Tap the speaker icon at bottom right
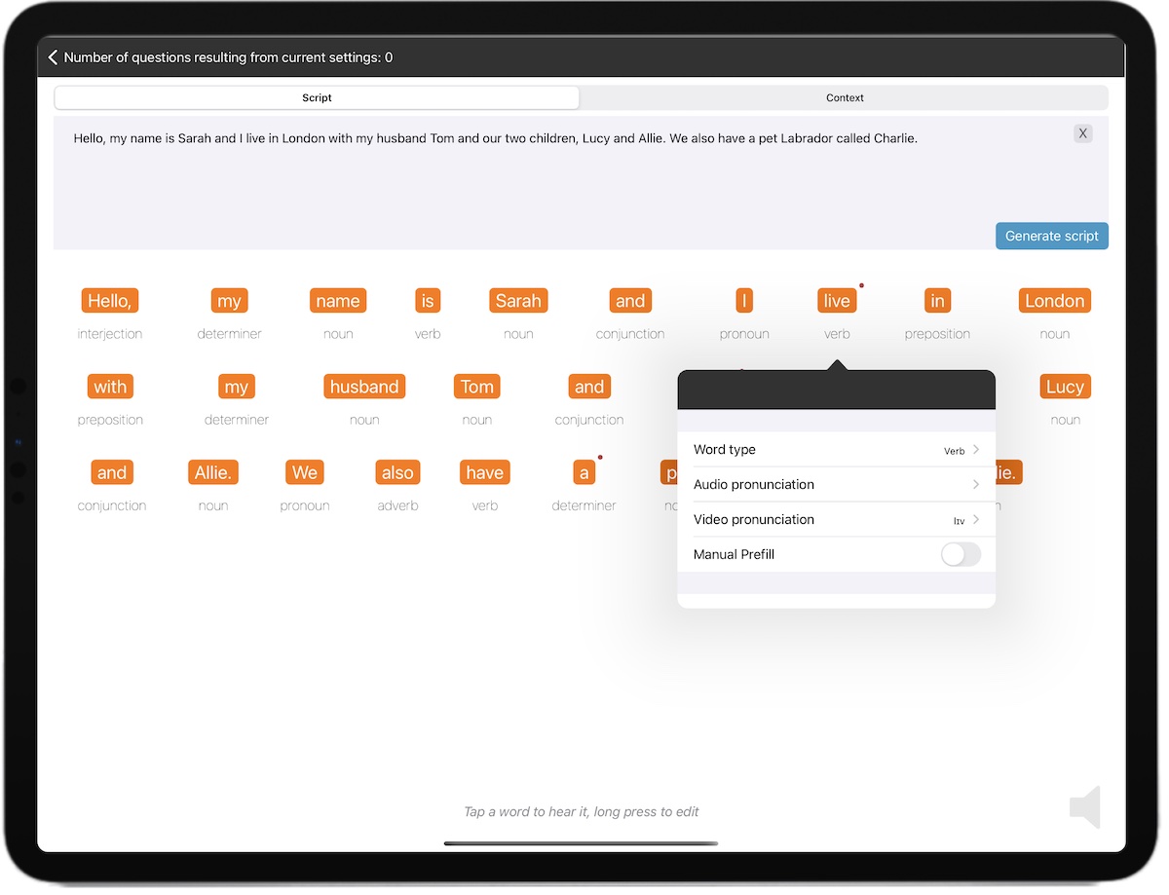The width and height of the screenshot is (1169, 895). click(x=1085, y=807)
